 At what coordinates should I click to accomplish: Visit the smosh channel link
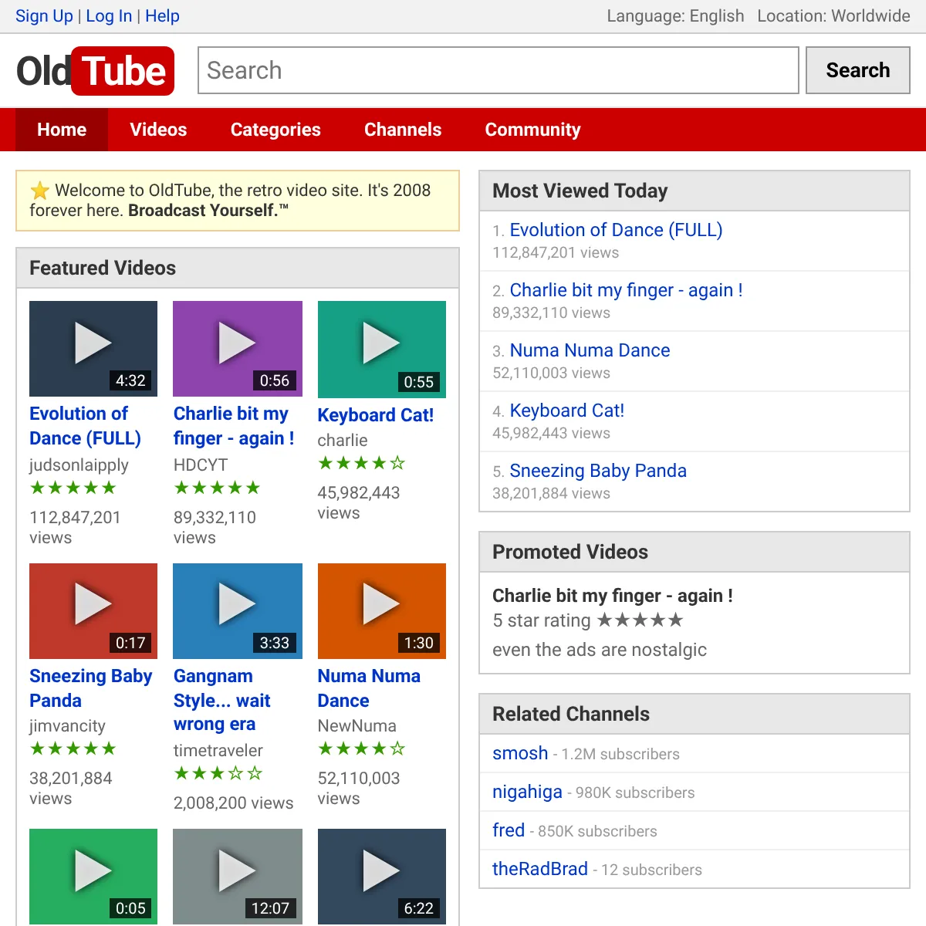click(x=520, y=753)
